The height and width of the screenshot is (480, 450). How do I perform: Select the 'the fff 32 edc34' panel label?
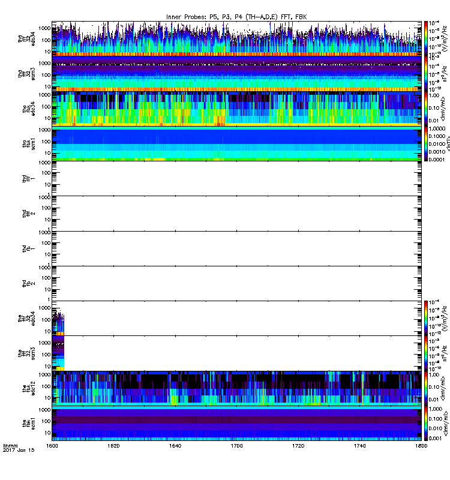[x=26, y=319]
